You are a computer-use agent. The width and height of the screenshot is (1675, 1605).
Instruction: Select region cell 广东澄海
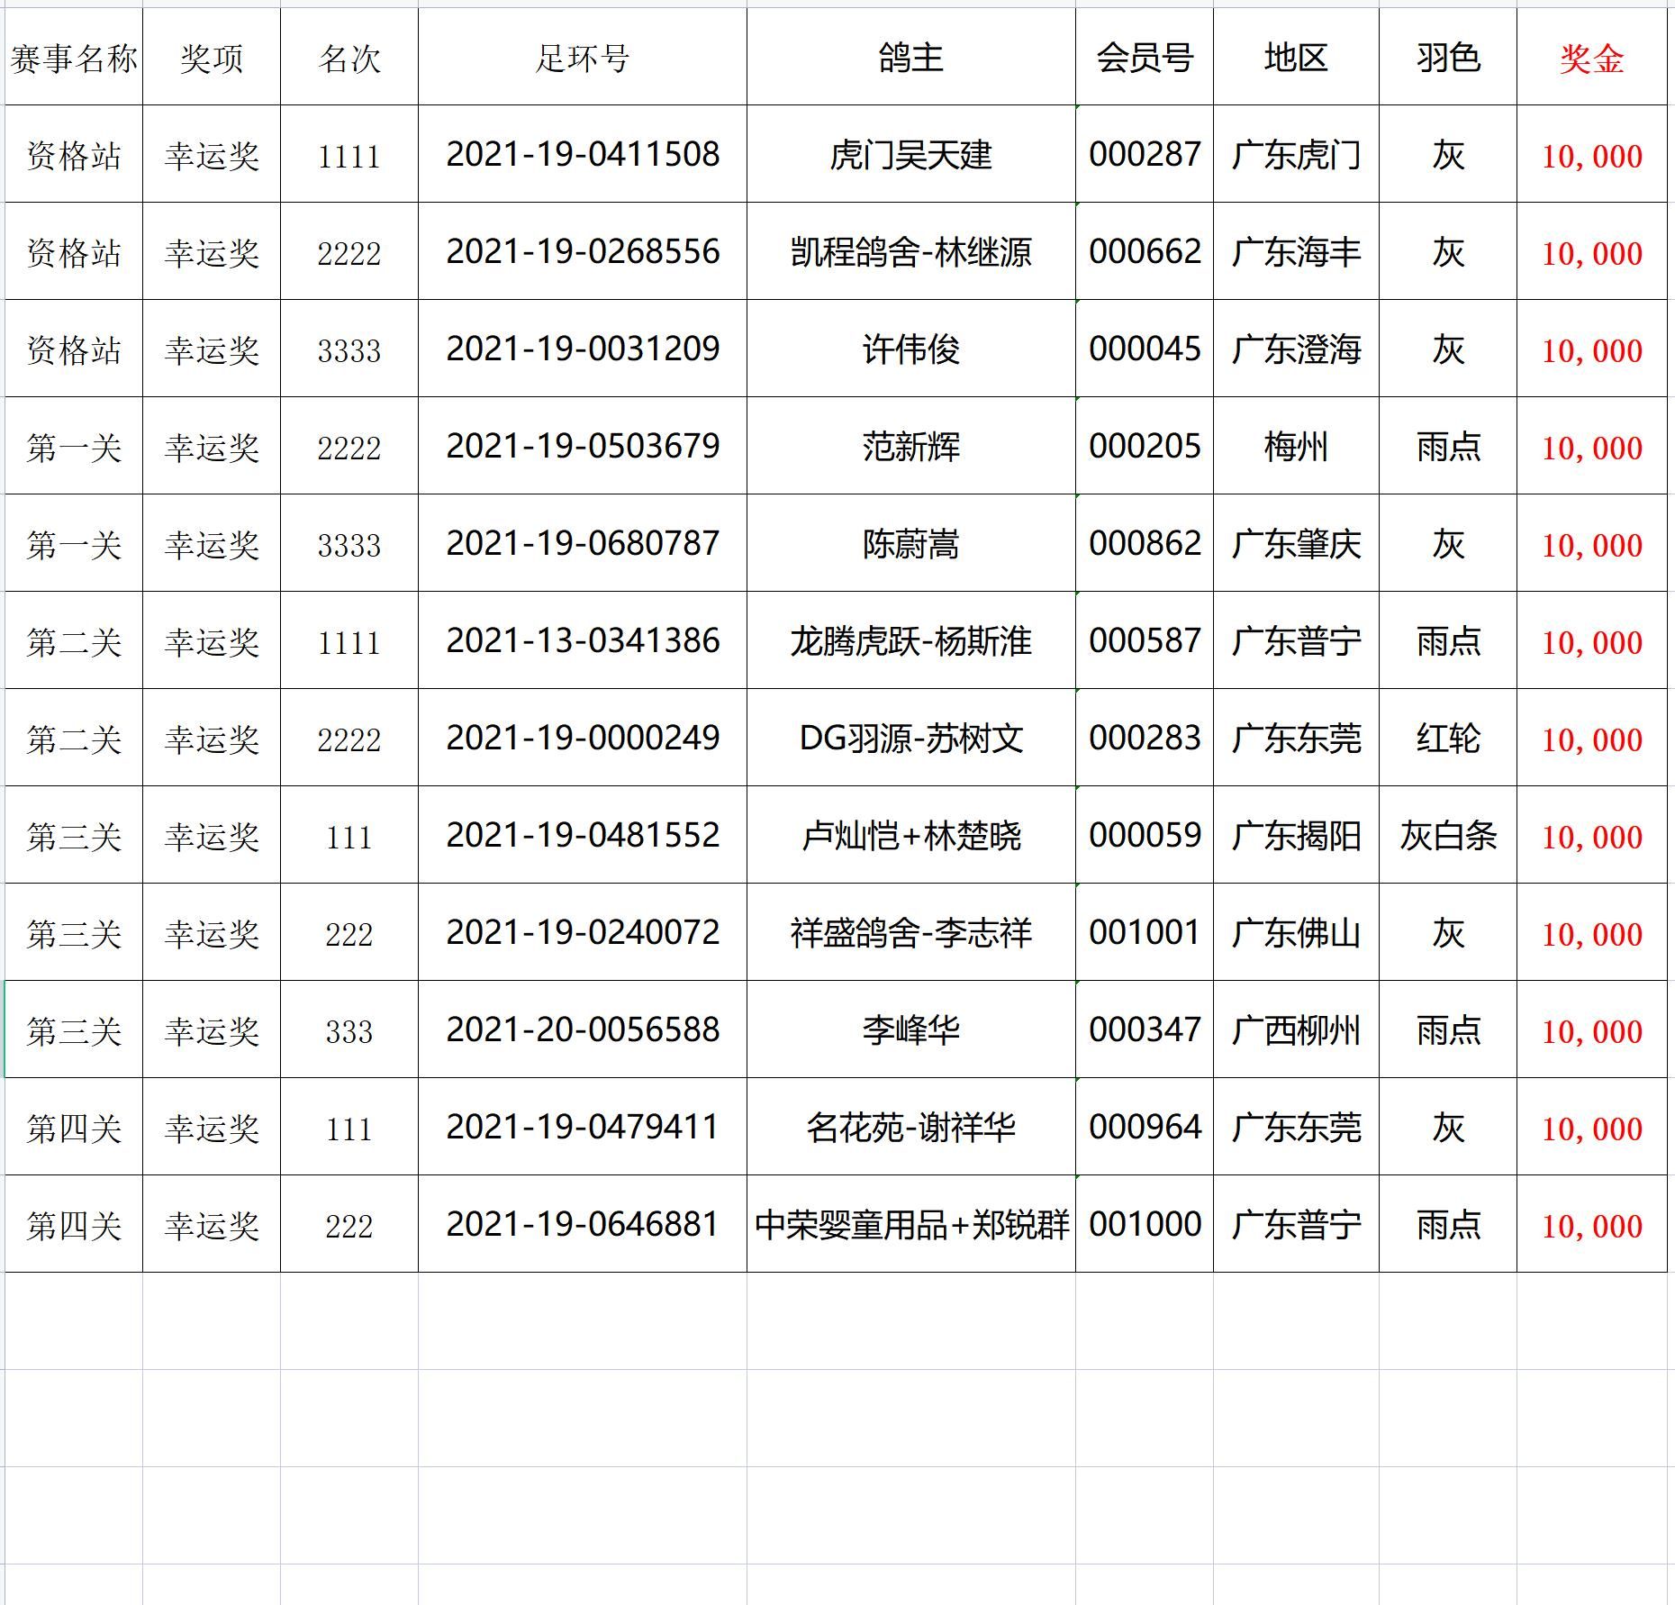pyautogui.click(x=1296, y=349)
